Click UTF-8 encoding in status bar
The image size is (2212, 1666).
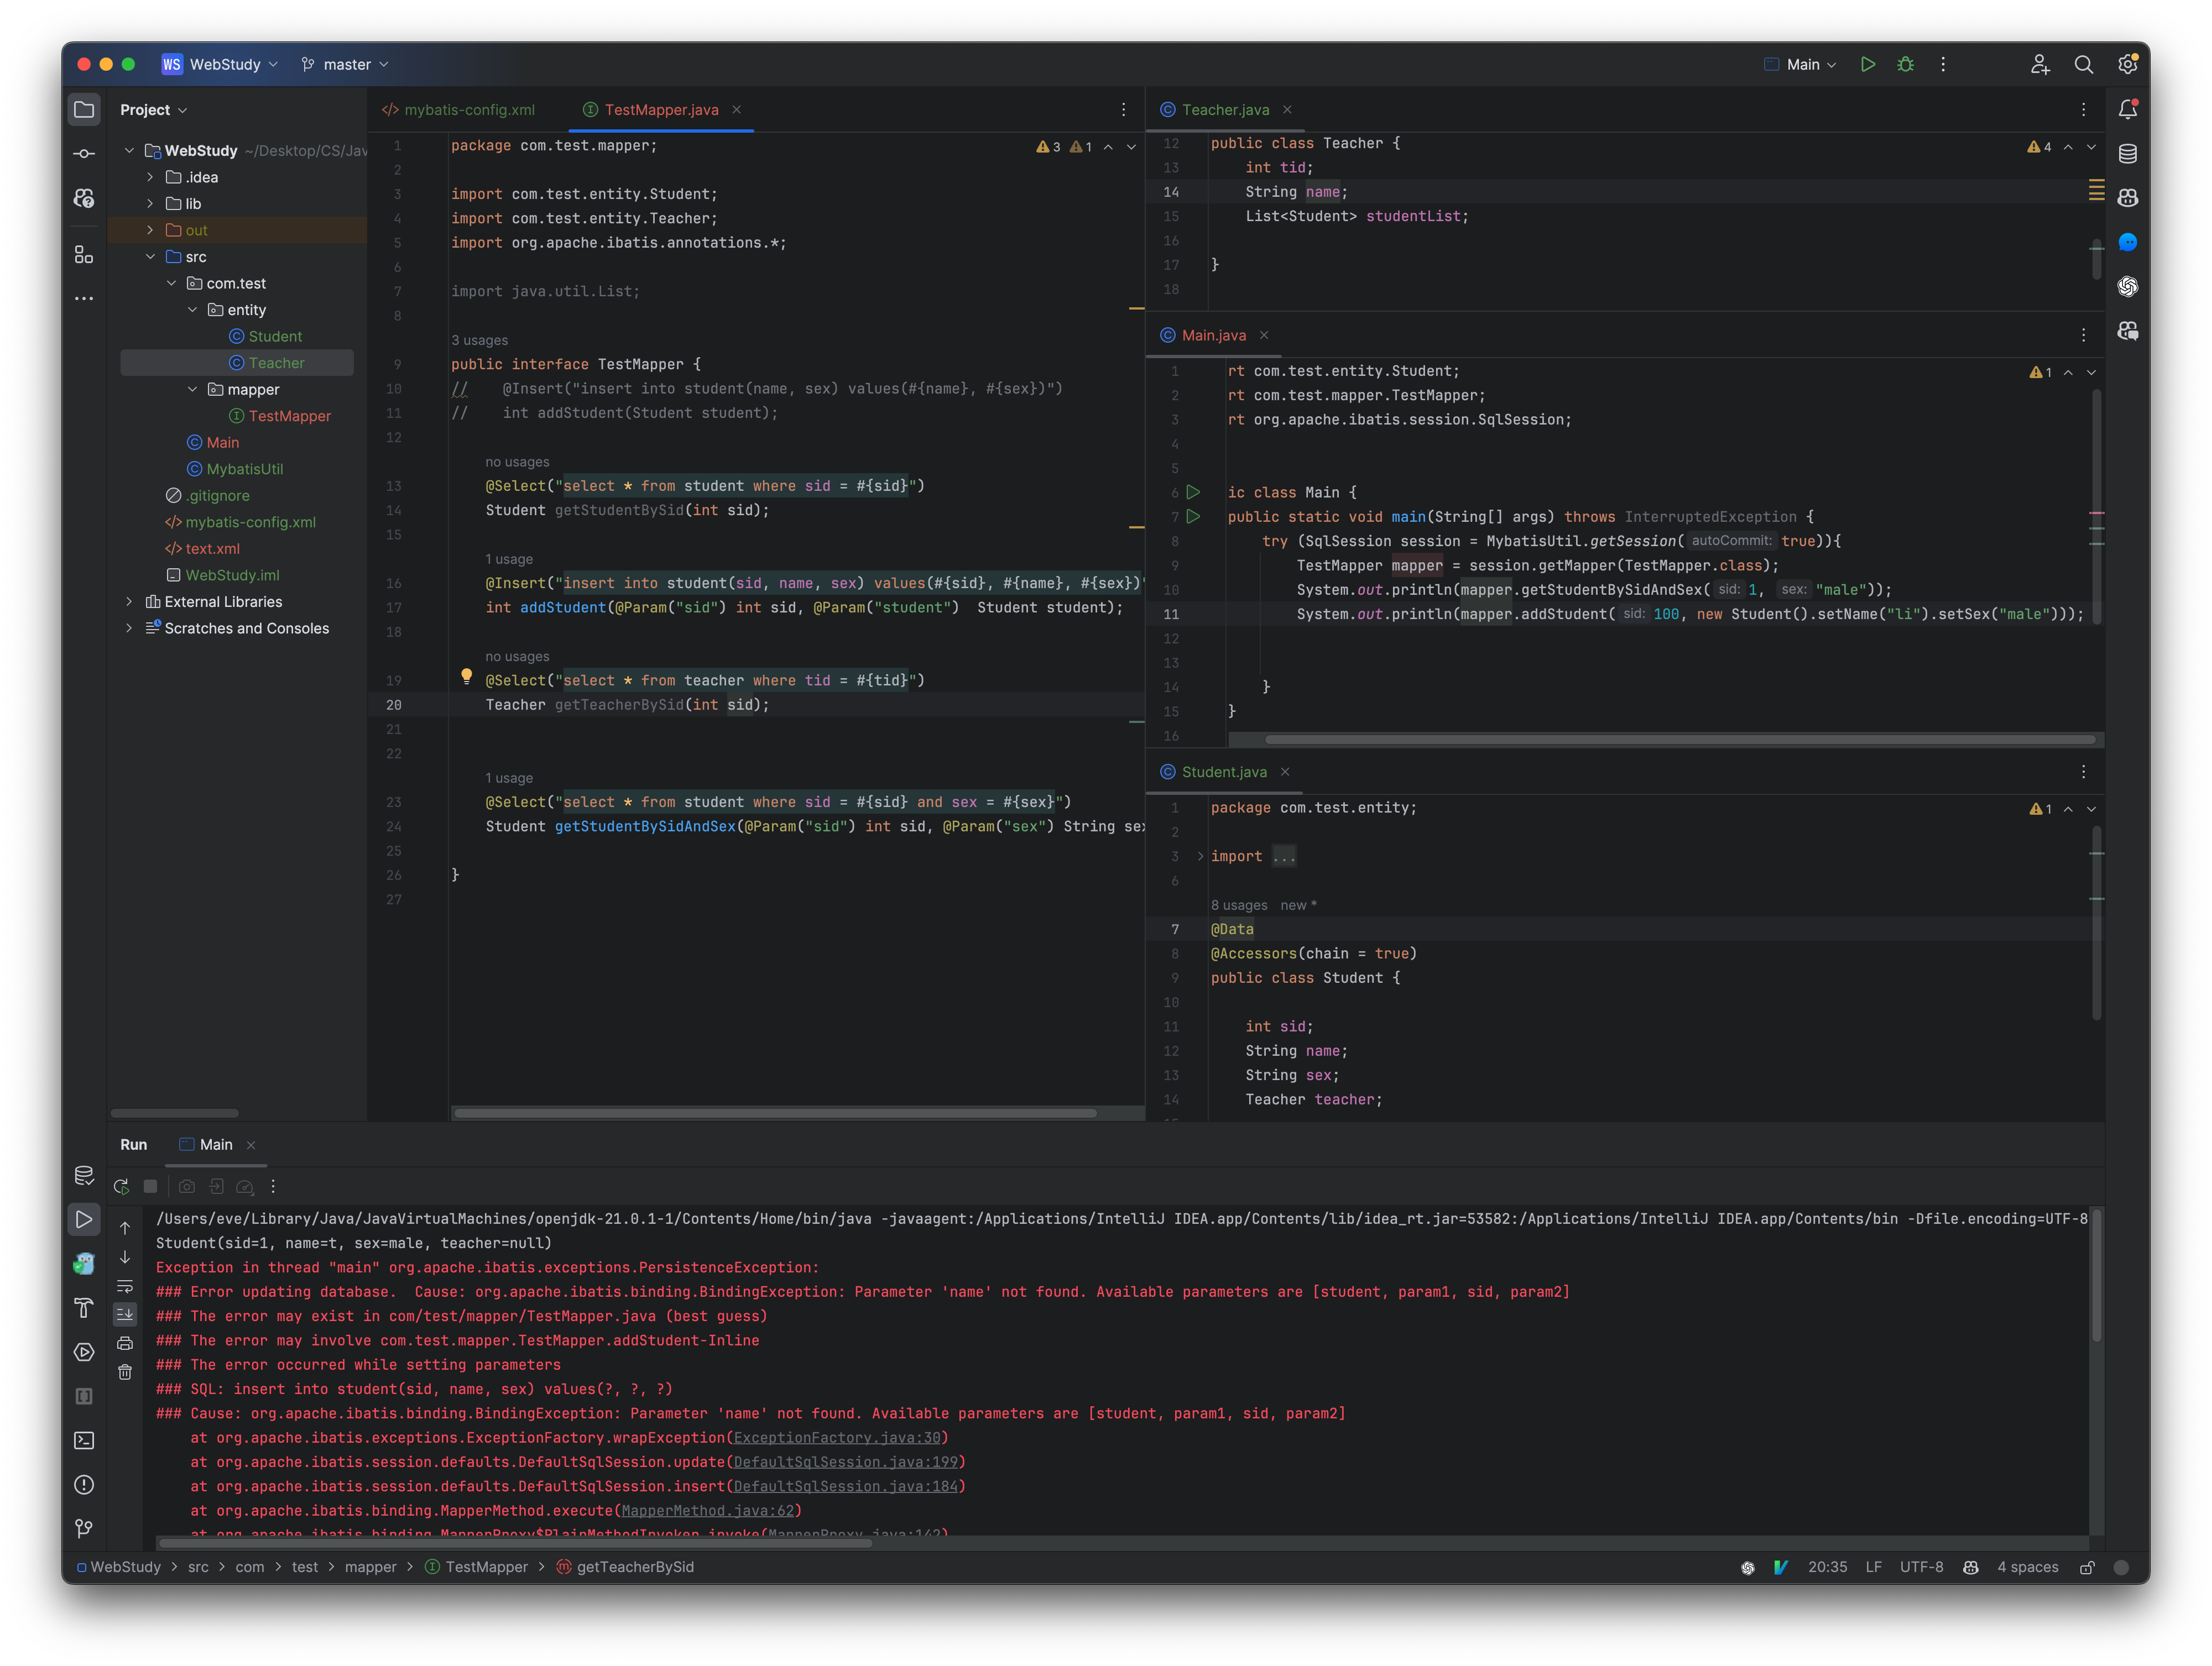pos(1921,1567)
